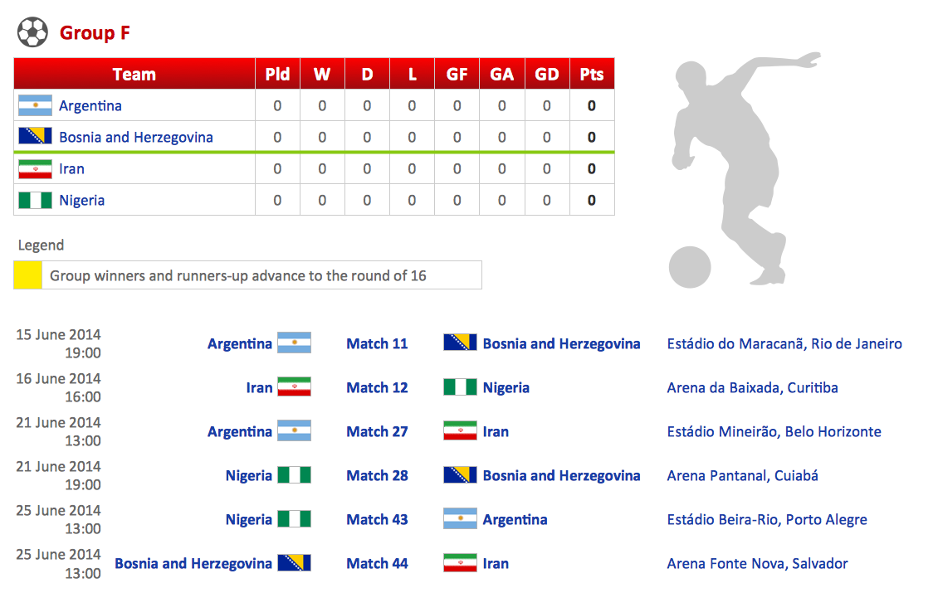Click the Pts column header

point(591,74)
